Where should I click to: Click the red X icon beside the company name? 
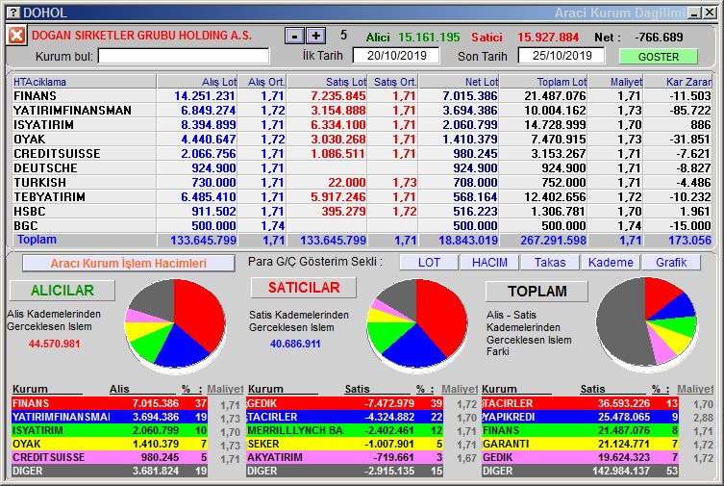pos(16,35)
